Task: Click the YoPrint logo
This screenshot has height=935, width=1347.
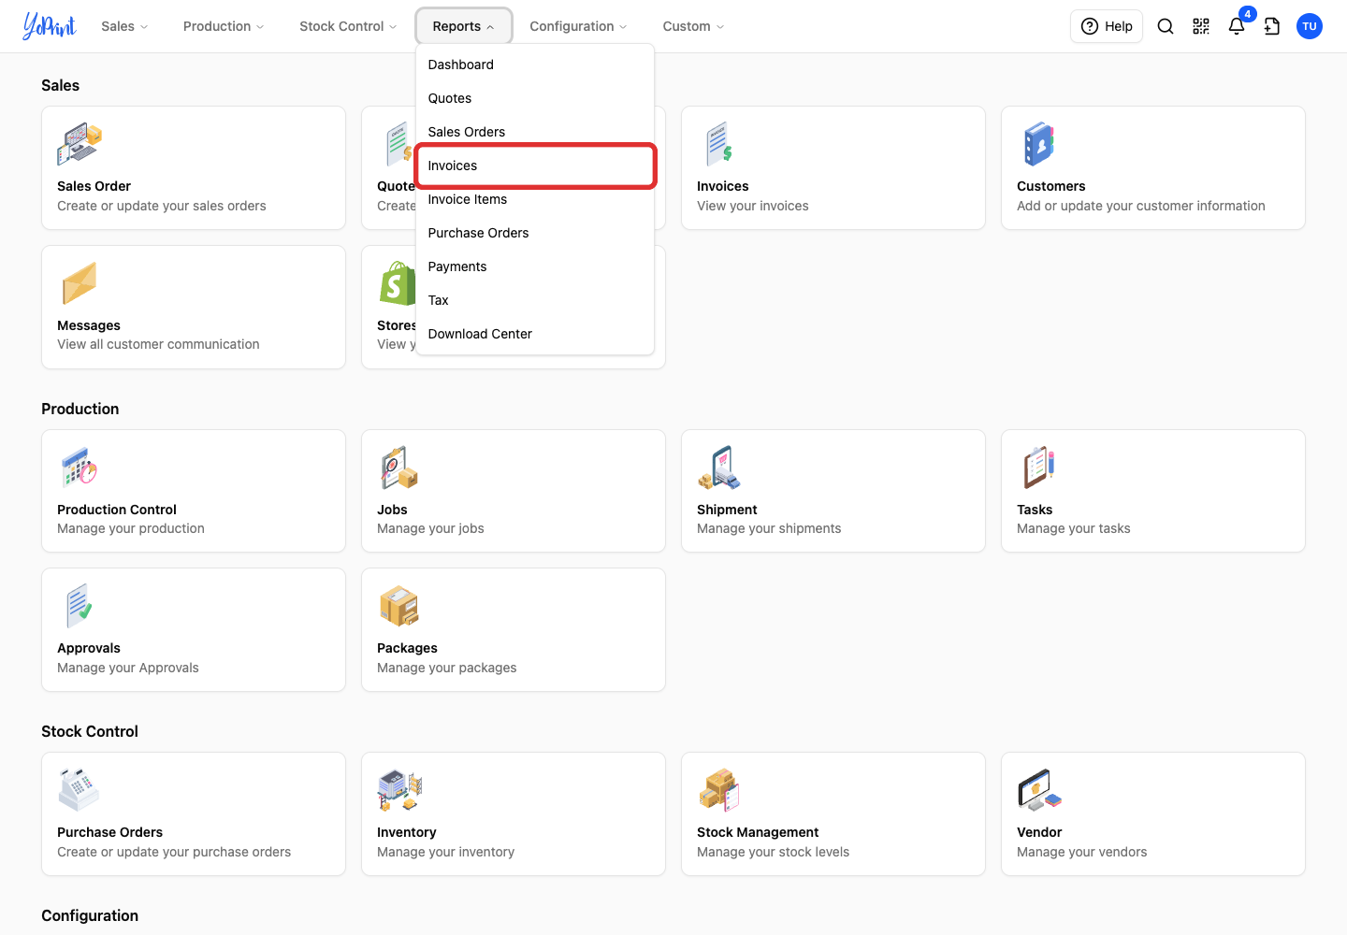Action: click(x=50, y=26)
